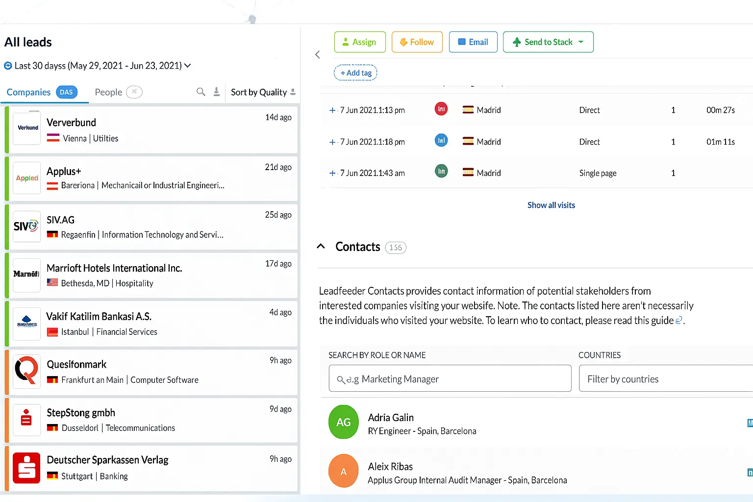Click Adria Galin's green AG avatar
The height and width of the screenshot is (502, 753).
coord(343,422)
